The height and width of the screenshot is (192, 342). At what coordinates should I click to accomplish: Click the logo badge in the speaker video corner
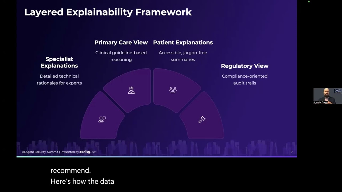(x=338, y=91)
